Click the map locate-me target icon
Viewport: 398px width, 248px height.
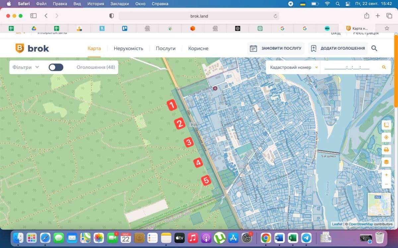(386, 137)
